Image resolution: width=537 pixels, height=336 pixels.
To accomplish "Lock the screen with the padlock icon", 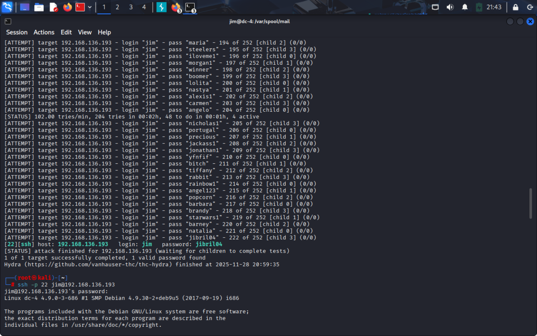I will (x=516, y=7).
